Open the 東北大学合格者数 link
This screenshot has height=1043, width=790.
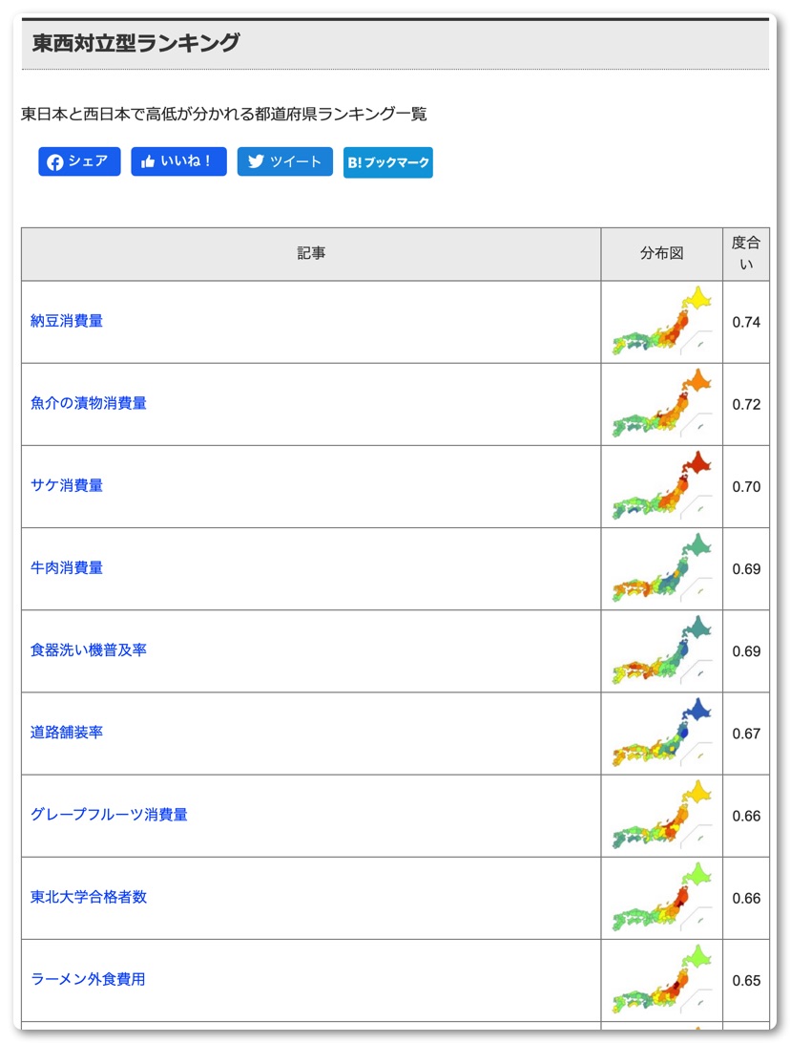(x=89, y=897)
